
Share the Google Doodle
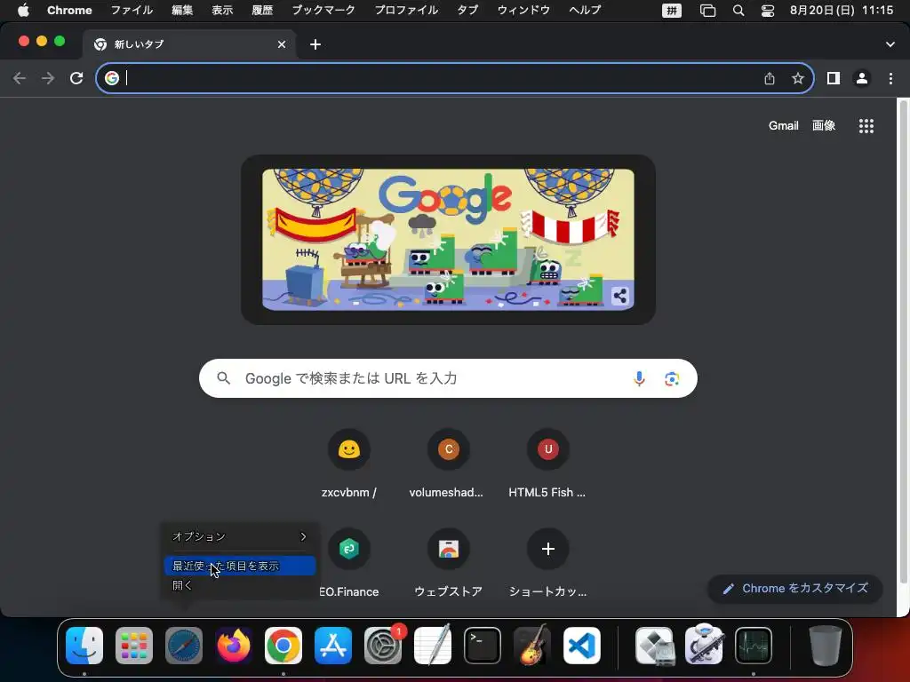[619, 296]
